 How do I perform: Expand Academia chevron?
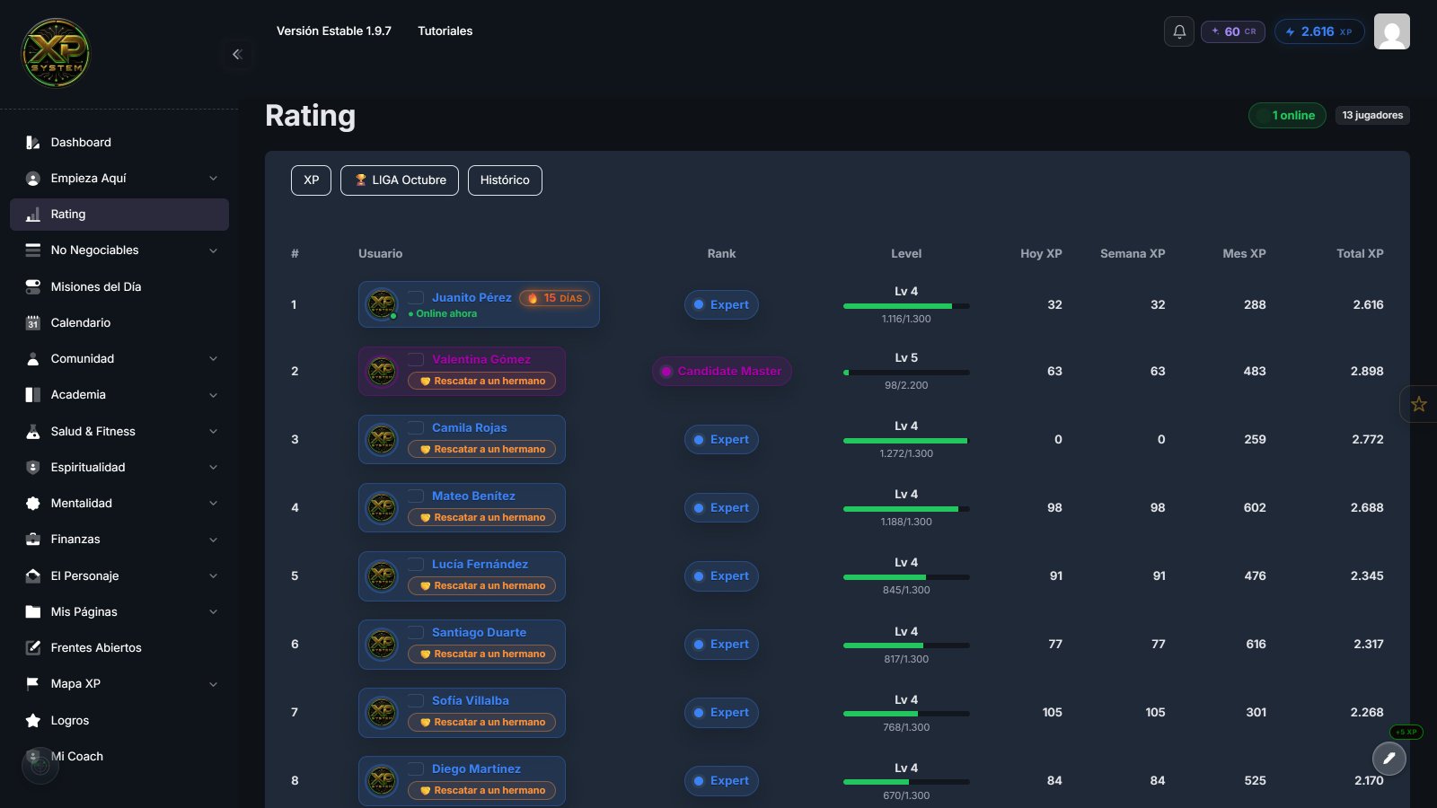tap(213, 395)
